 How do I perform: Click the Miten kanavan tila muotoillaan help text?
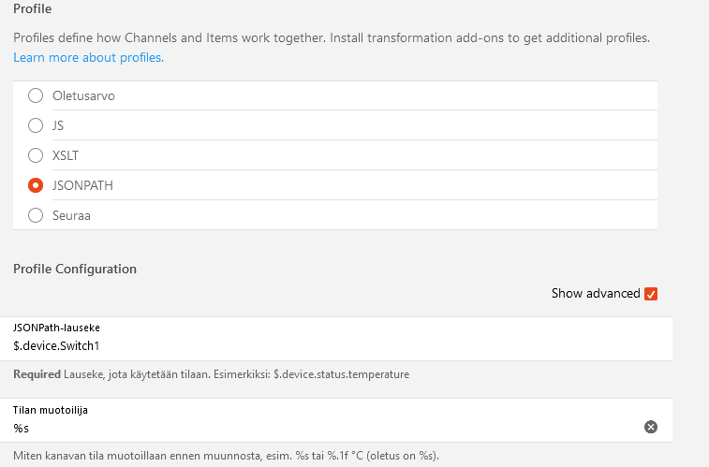pos(226,455)
